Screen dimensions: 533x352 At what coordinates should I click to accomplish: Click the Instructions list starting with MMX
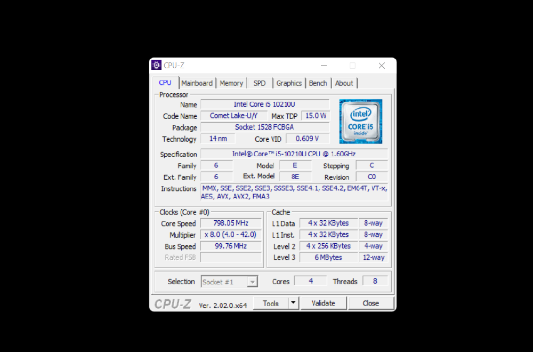pyautogui.click(x=294, y=192)
